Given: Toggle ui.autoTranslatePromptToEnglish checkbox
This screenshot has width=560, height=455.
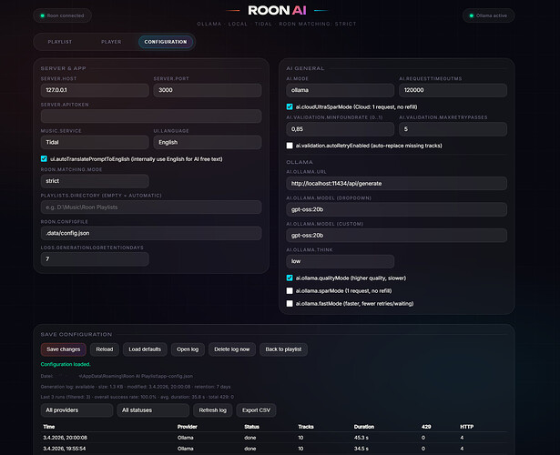Looking at the screenshot, I should (44, 159).
